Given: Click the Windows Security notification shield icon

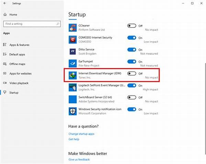Looking at the screenshot, I should coord(73,111).
